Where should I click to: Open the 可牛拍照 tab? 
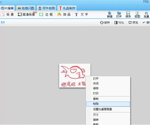click(46, 8)
